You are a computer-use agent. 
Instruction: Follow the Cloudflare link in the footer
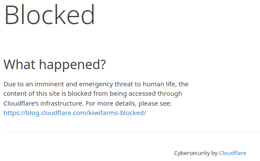(x=232, y=153)
